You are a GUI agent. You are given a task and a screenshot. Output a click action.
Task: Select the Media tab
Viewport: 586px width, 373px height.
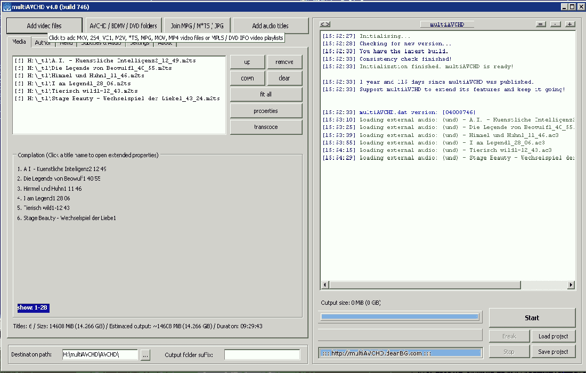tap(19, 42)
